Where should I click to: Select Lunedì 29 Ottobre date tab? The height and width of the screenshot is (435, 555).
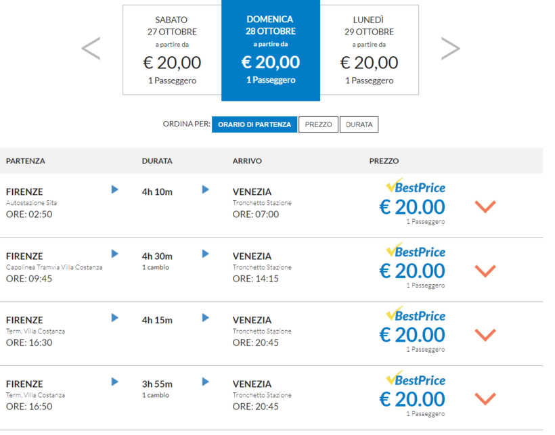click(369, 51)
